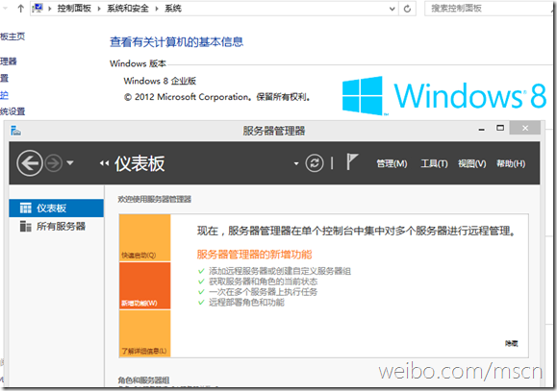The height and width of the screenshot is (391, 557).
Task: Click the 仪表板 dashboard icon in sidebar
Action: pos(26,208)
